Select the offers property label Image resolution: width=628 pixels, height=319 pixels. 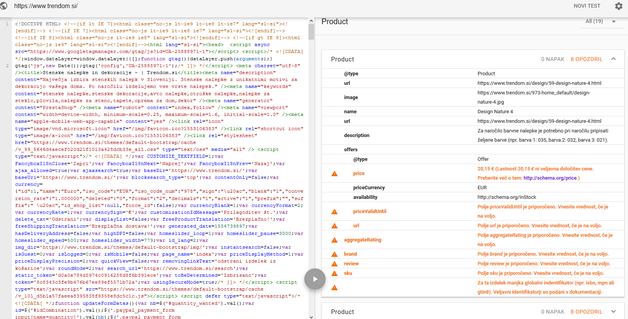coord(351,150)
